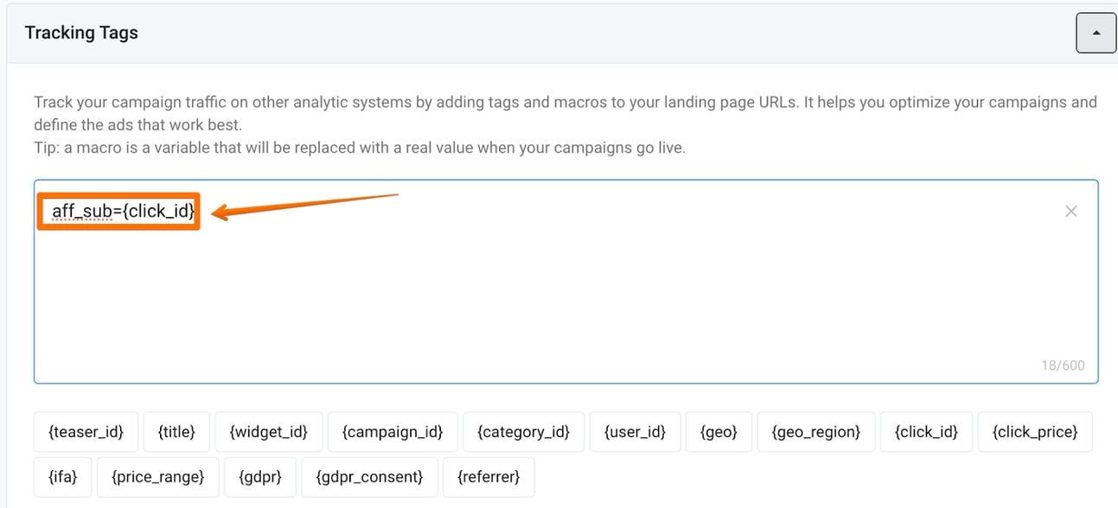Insert the {geo} macro
The image size is (1118, 508).
(719, 431)
